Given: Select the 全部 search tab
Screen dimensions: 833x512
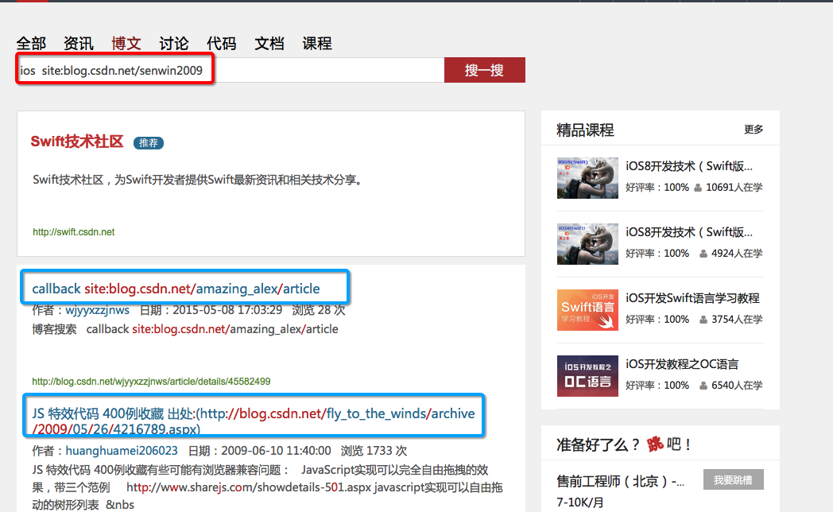Looking at the screenshot, I should [31, 44].
